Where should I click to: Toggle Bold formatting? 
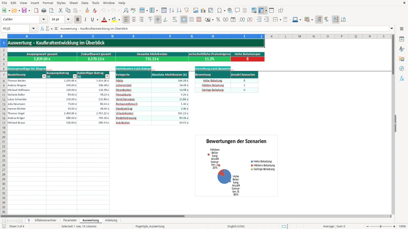78,20
